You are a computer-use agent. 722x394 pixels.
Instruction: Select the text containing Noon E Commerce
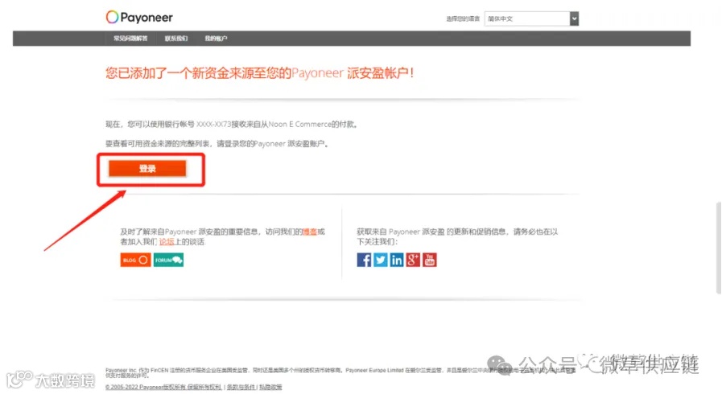point(232,124)
